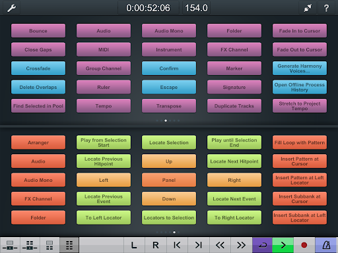
Task: Tap Insert Subbank at Cursor
Action: click(x=300, y=199)
